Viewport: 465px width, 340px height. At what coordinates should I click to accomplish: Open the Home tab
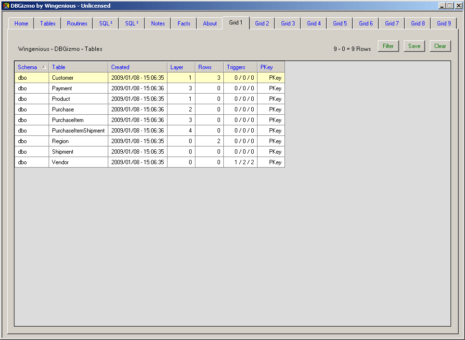(21, 24)
